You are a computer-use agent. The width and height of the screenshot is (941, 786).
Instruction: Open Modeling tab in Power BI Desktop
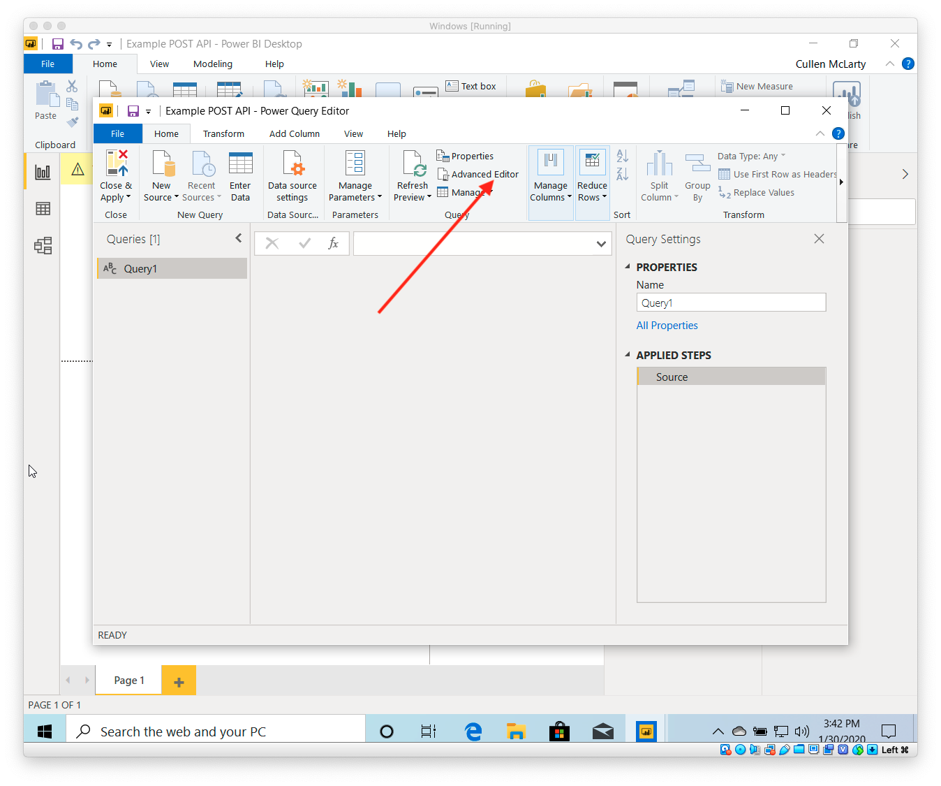[x=213, y=64]
